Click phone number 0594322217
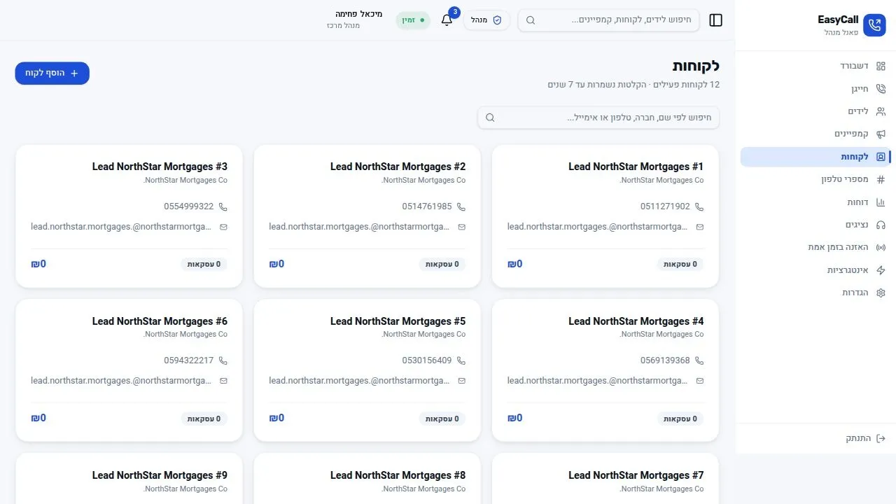This screenshot has width=896, height=504. pos(189,360)
